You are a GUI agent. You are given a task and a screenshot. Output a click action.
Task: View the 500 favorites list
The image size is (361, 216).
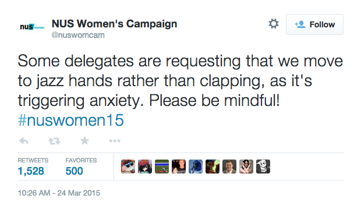click(81, 167)
